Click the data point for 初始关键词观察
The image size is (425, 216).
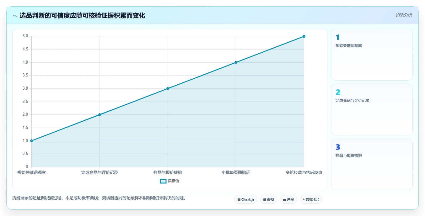point(32,141)
